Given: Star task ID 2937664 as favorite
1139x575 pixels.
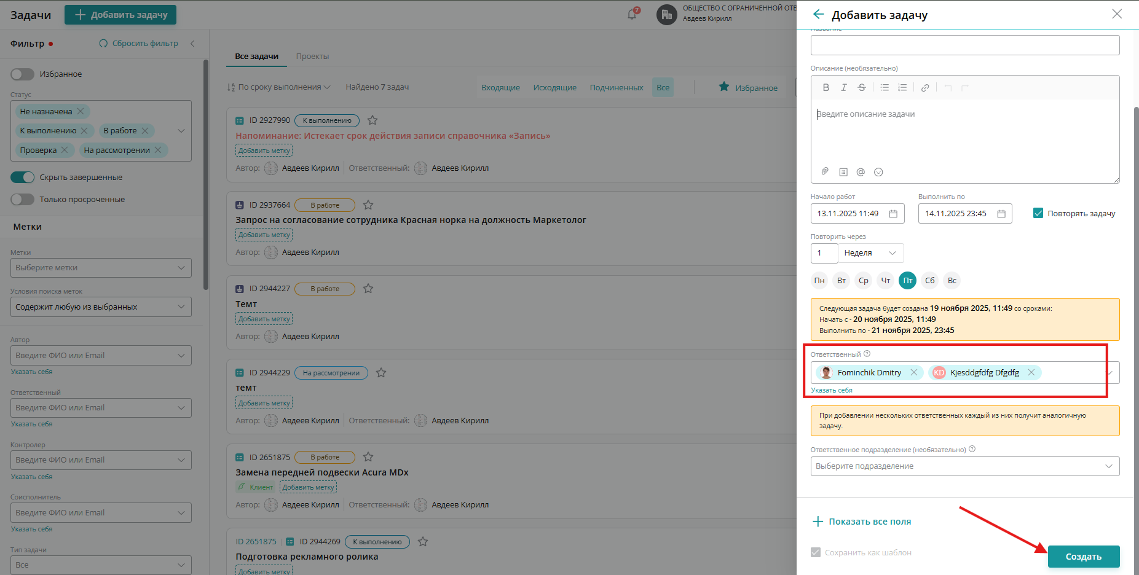Looking at the screenshot, I should pyautogui.click(x=368, y=205).
